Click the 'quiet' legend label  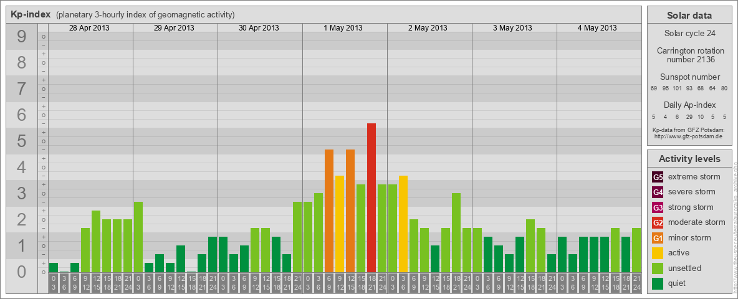[678, 283]
